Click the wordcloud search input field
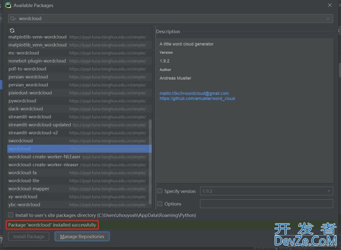Viewport: 341px width, 250px height. coord(170,19)
